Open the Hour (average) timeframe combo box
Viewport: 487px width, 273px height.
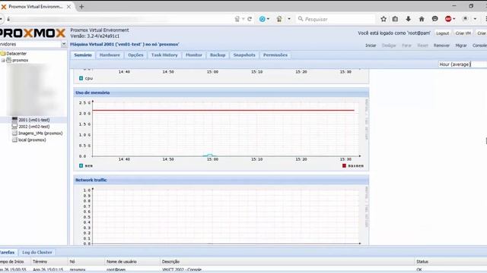[463, 64]
